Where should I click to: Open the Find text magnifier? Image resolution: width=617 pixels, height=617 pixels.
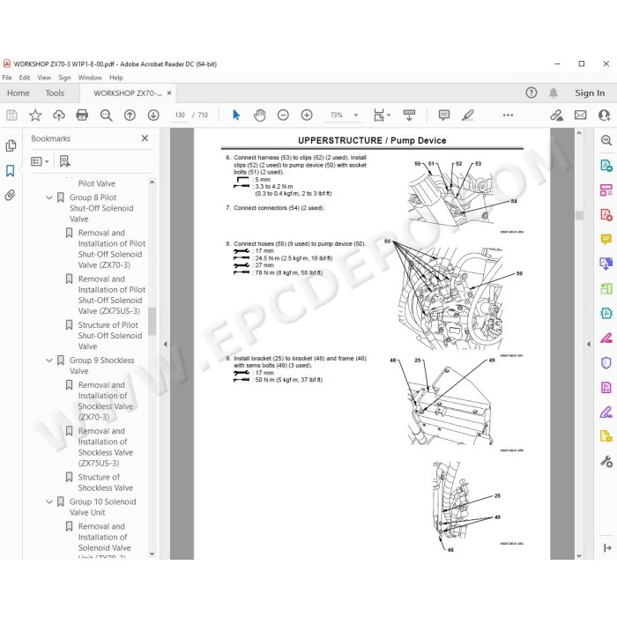106,115
